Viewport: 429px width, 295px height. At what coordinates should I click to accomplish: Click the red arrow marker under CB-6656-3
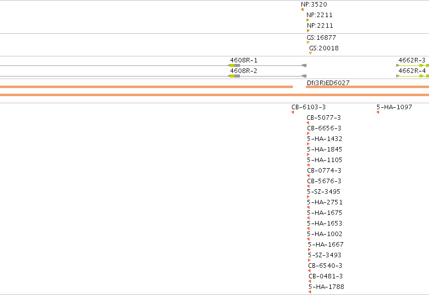(309, 133)
